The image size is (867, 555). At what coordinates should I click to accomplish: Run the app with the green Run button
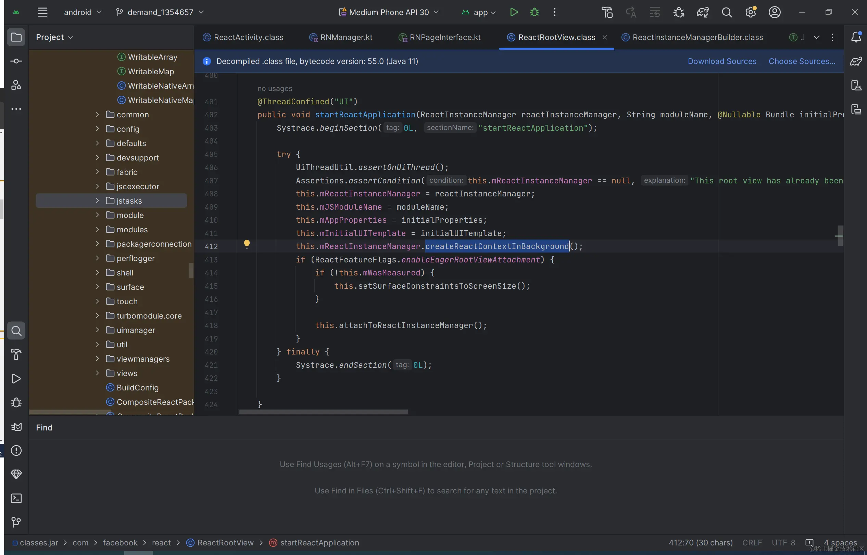[x=514, y=12]
